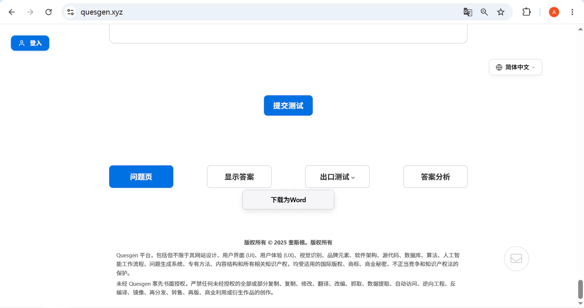
Task: Click the page scrollbar down arrow
Action: pyautogui.click(x=580, y=303)
